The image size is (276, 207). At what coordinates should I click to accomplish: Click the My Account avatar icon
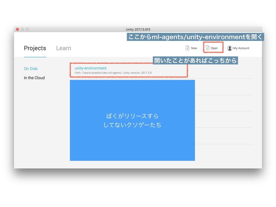[230, 48]
